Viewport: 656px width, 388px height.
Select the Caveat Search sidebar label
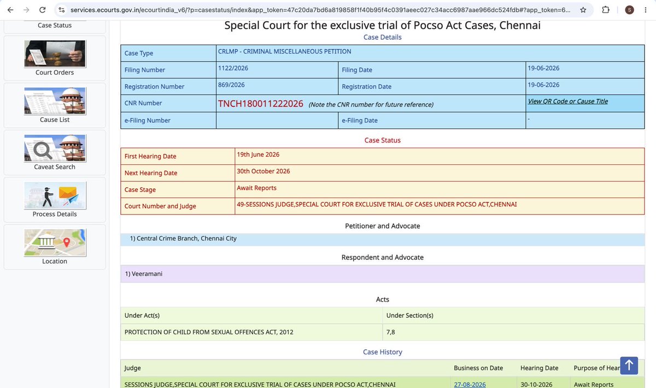coord(55,167)
